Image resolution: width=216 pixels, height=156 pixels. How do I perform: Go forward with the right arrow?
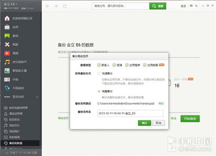(x=56, y=6)
